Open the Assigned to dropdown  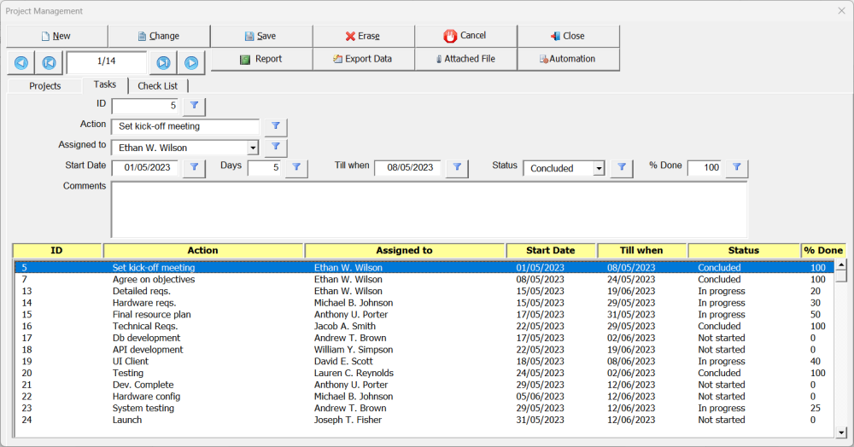253,148
